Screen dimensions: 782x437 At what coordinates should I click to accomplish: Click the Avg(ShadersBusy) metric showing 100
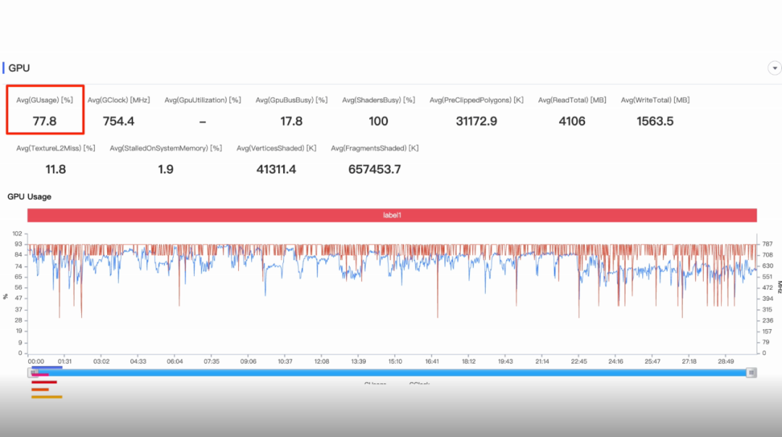[x=378, y=121]
